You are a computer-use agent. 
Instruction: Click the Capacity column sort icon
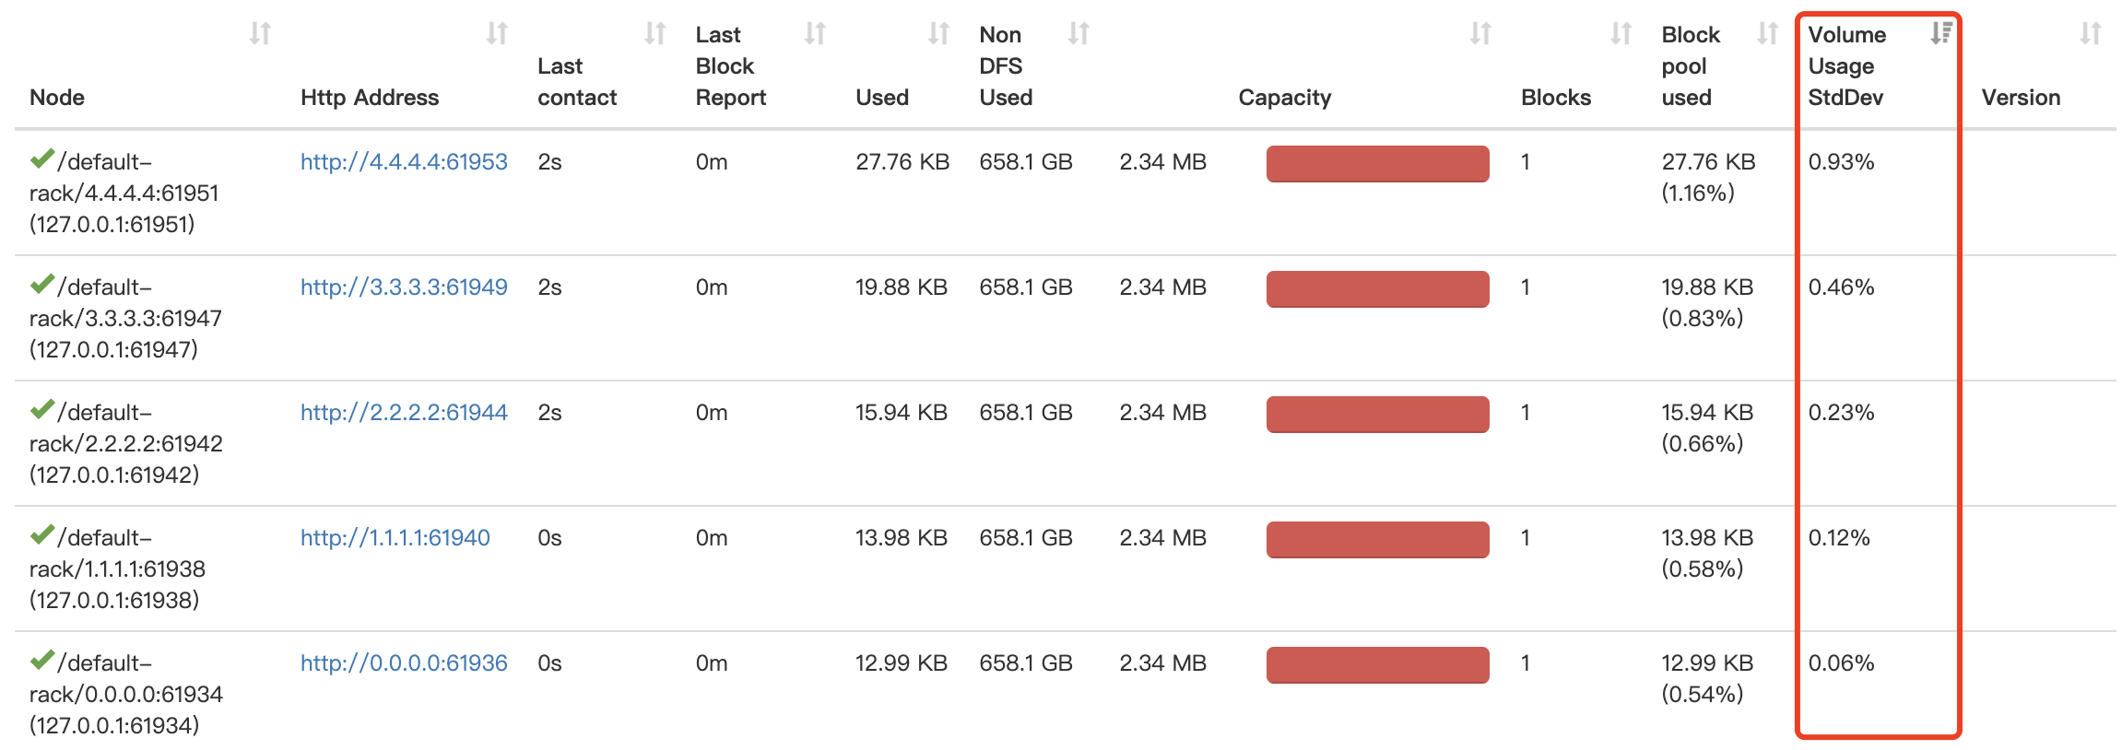(1480, 33)
